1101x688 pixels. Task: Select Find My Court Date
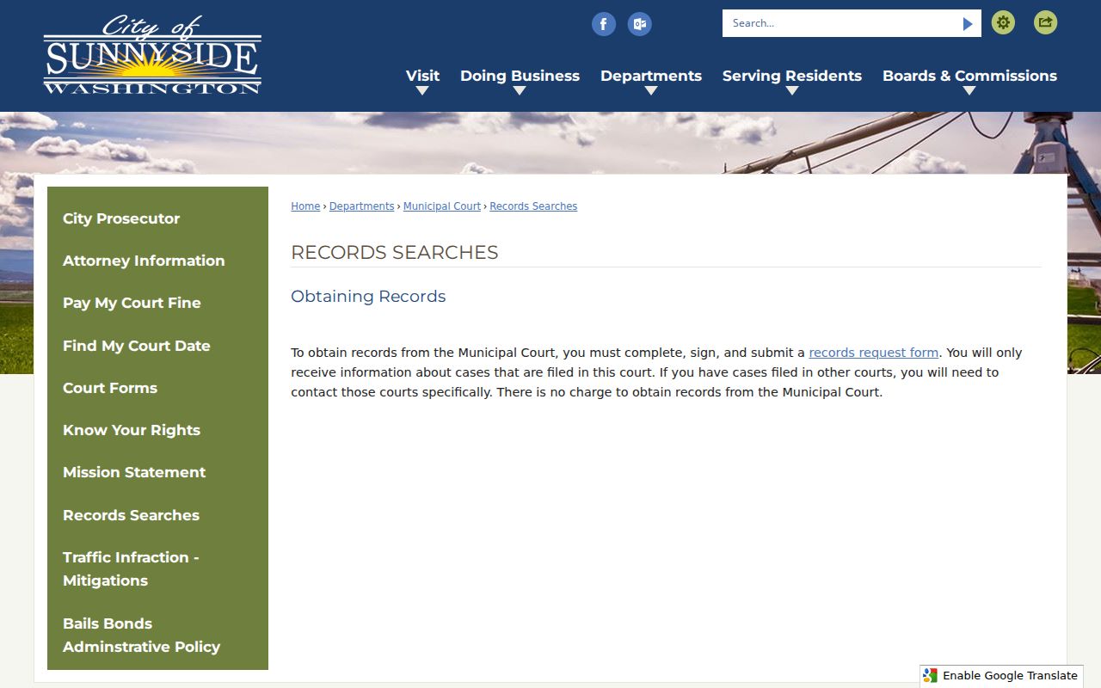[157, 346]
